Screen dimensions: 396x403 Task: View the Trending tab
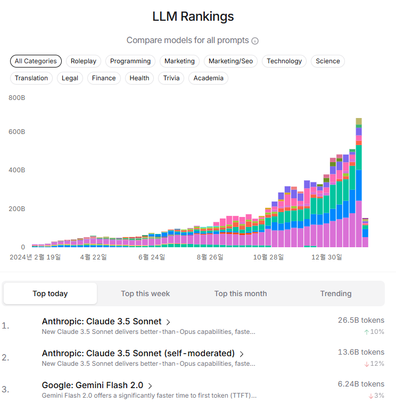coord(336,293)
